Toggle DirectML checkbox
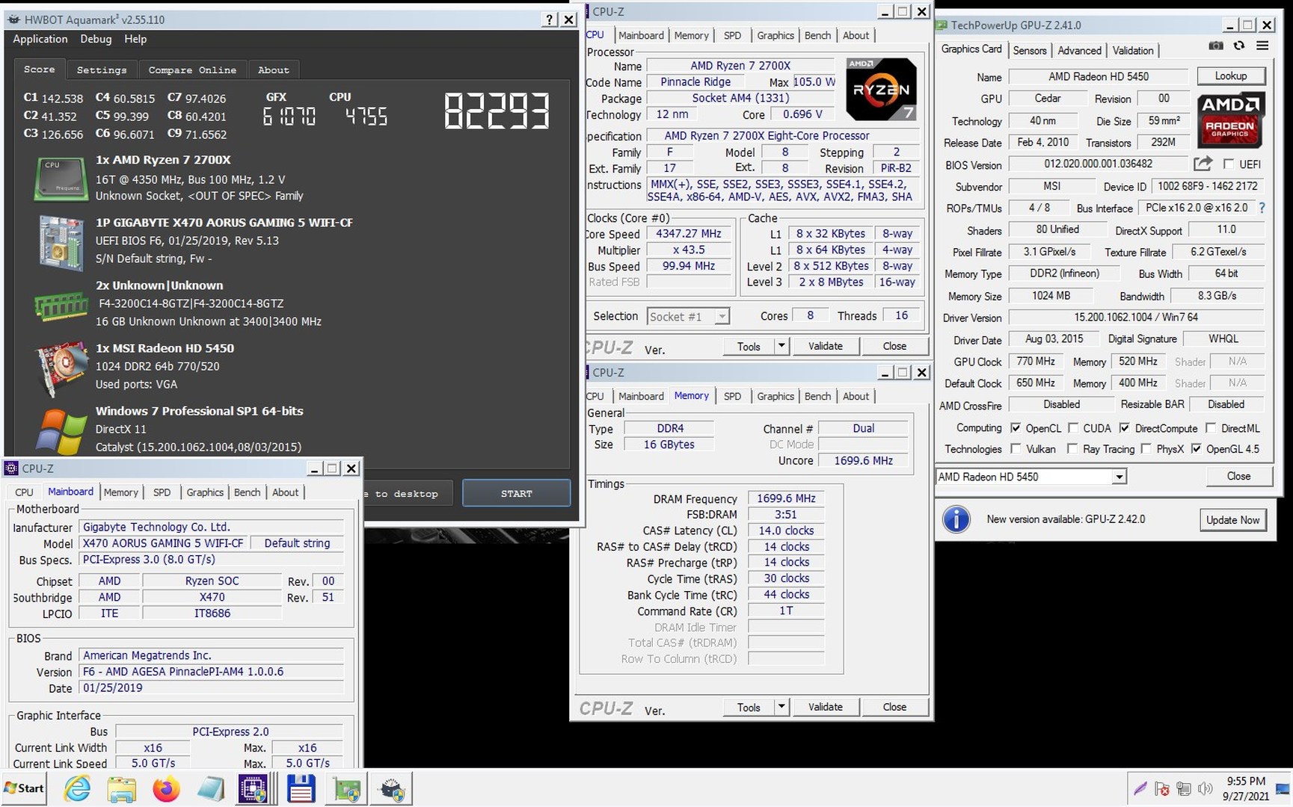The width and height of the screenshot is (1293, 807). point(1210,428)
